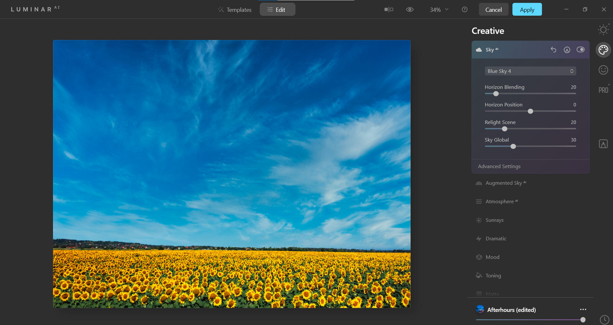Viewport: 613px width, 325px height.
Task: Open the Blue Sky 4 dropdown
Action: point(530,71)
